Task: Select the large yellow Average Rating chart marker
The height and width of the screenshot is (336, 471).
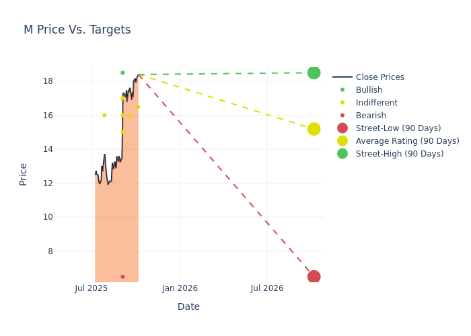Action: pyautogui.click(x=314, y=129)
